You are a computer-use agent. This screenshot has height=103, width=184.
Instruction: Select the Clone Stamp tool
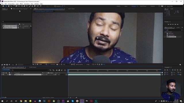[x=32, y=6]
